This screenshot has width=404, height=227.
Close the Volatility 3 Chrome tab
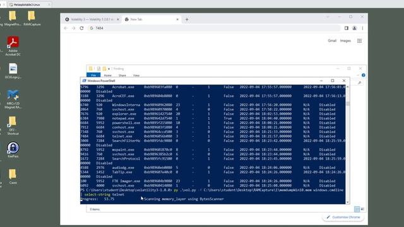pos(118,20)
